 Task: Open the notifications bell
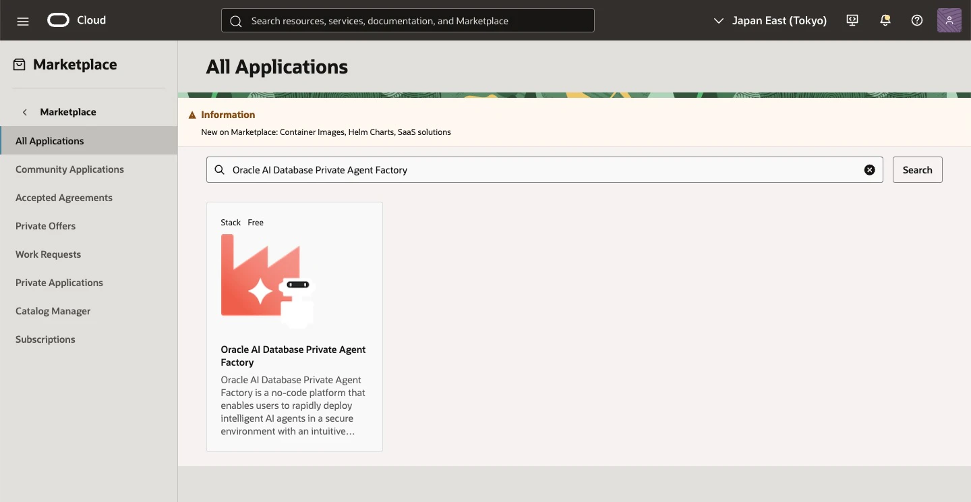885,20
